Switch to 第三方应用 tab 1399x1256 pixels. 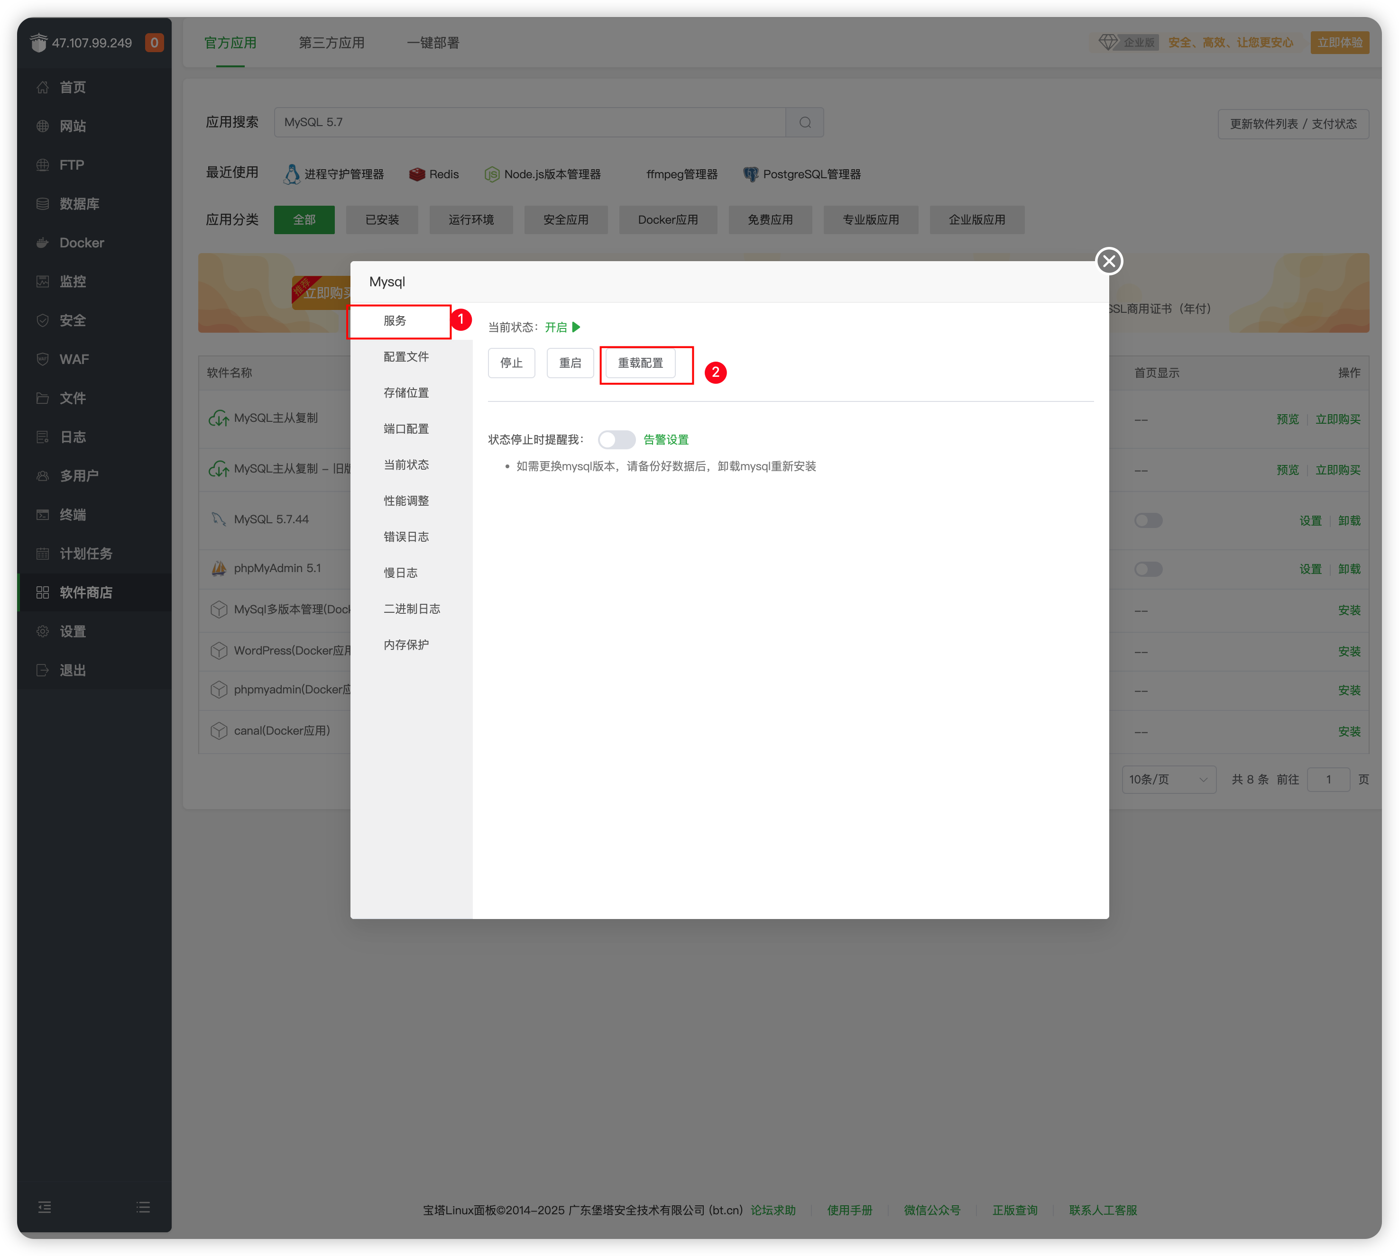[331, 43]
